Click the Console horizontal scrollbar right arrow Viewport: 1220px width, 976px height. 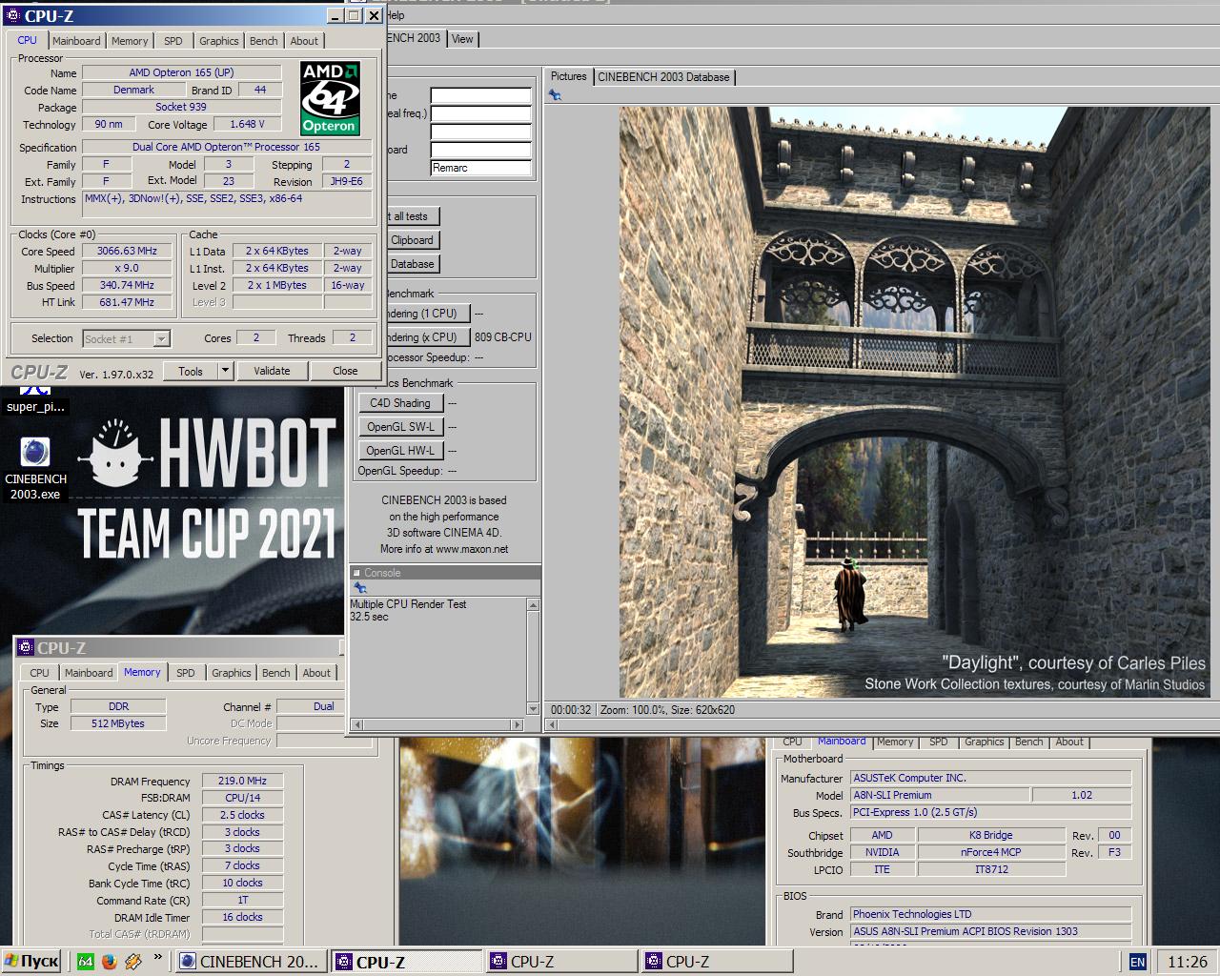(518, 725)
